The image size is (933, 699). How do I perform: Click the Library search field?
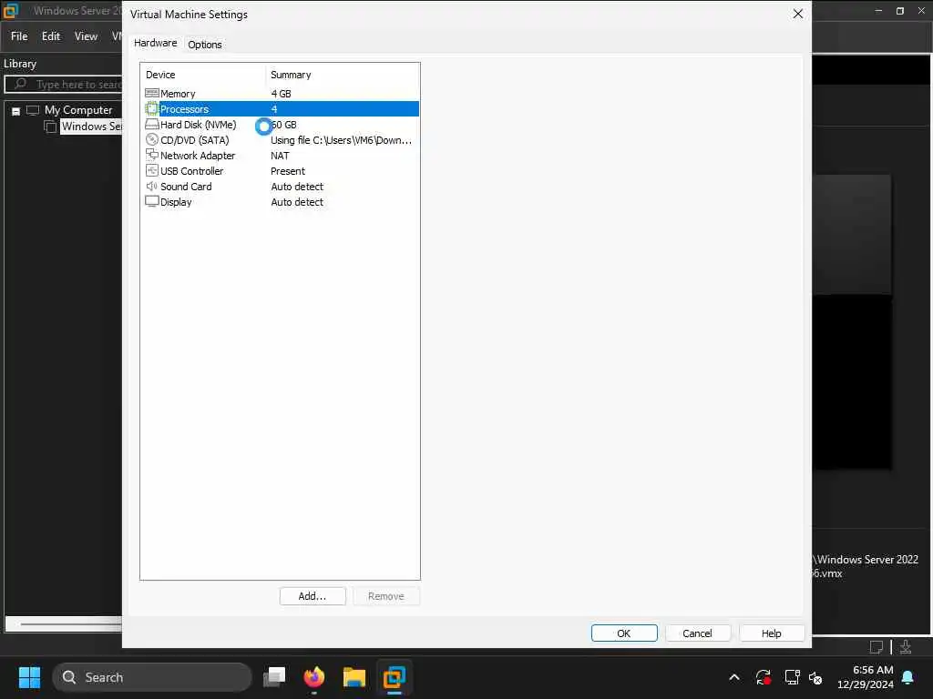tap(63, 85)
